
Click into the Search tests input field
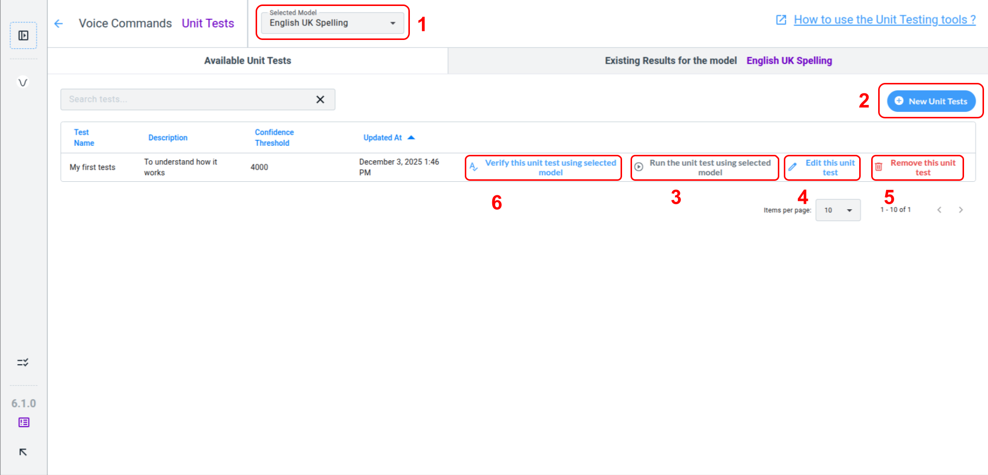(187, 99)
